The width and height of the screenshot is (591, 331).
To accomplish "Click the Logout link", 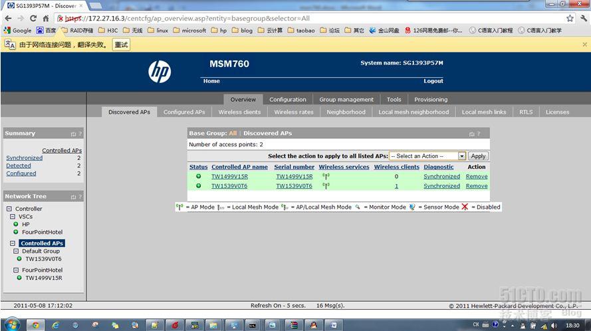I will tap(433, 81).
